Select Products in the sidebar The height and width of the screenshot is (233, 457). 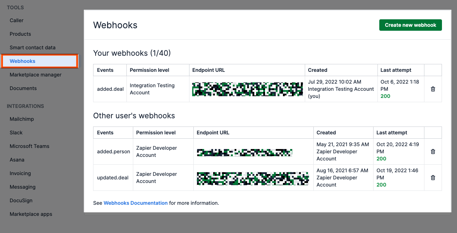[x=20, y=34]
